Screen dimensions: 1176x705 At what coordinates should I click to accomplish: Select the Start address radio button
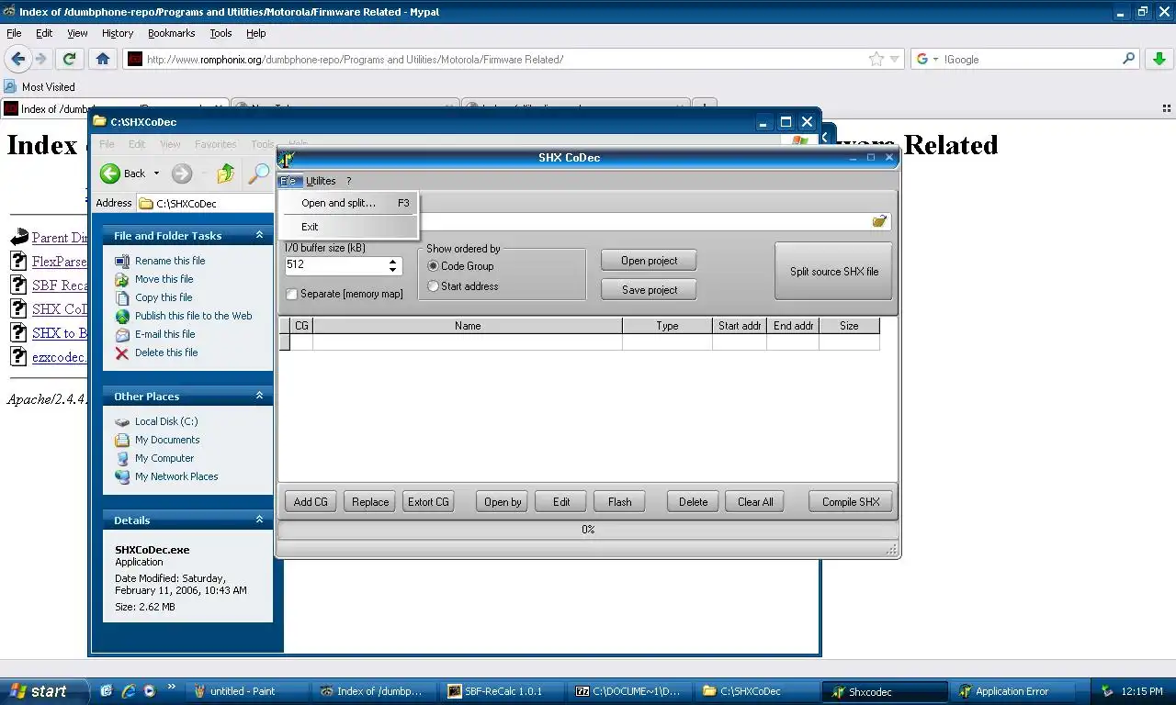[x=434, y=286]
